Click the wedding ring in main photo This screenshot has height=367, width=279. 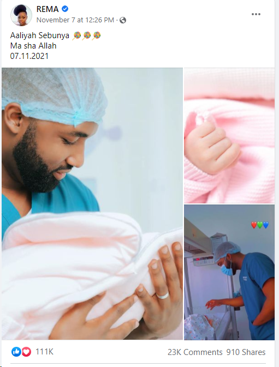(x=162, y=296)
